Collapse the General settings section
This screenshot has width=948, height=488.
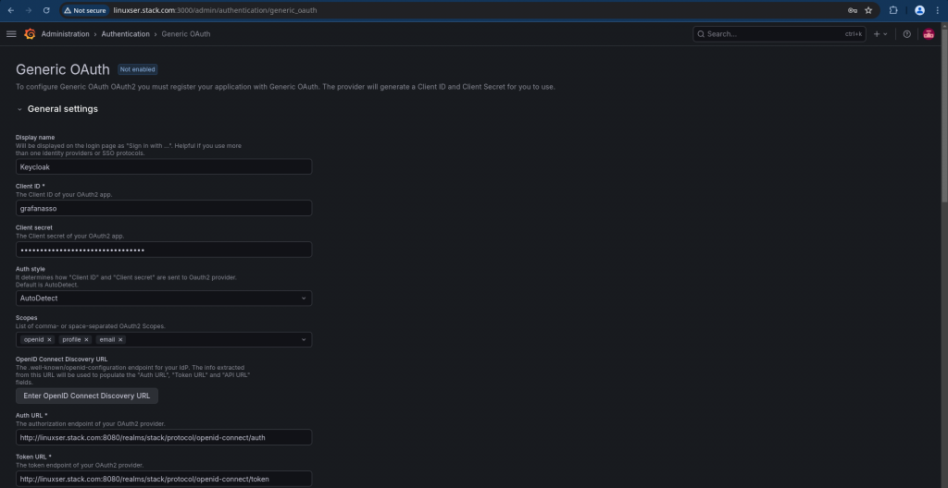[x=20, y=109]
